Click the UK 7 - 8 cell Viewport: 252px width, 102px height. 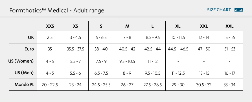(x=127, y=37)
